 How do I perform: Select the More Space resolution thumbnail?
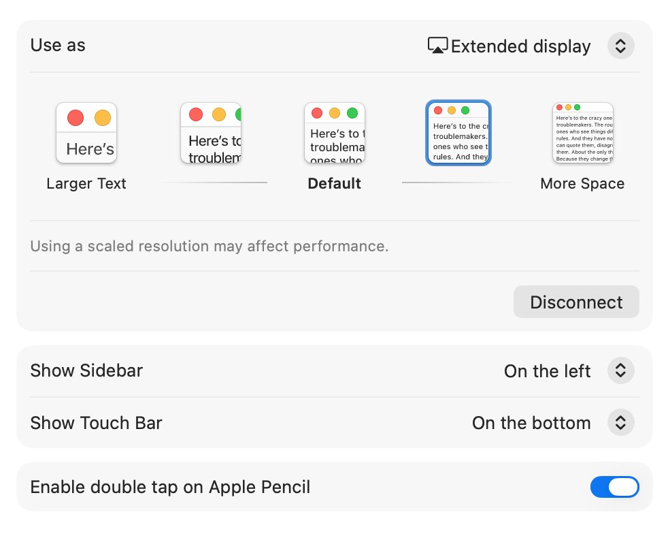[583, 133]
